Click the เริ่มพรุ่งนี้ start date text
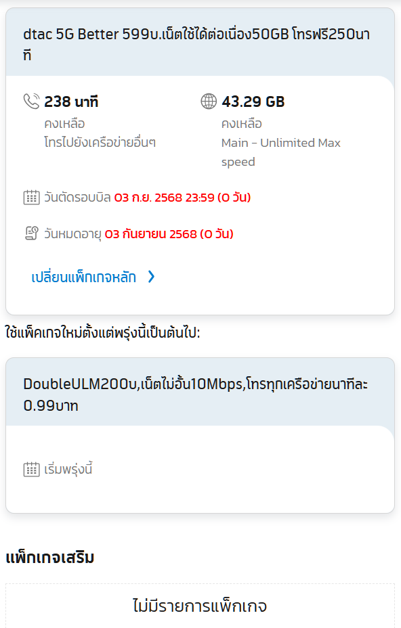Viewport: 401px width, 628px height. (68, 468)
